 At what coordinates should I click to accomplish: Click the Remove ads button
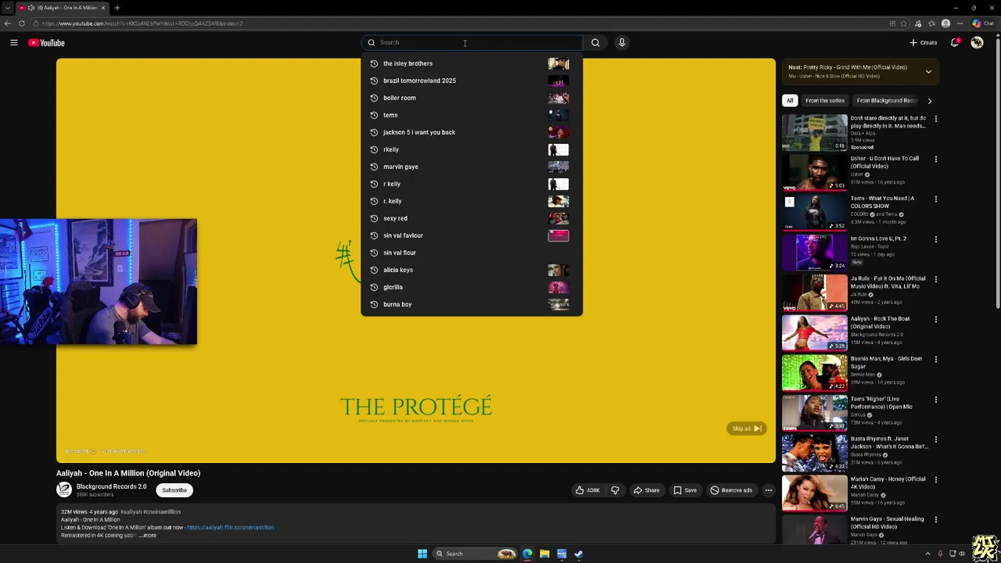coord(731,490)
